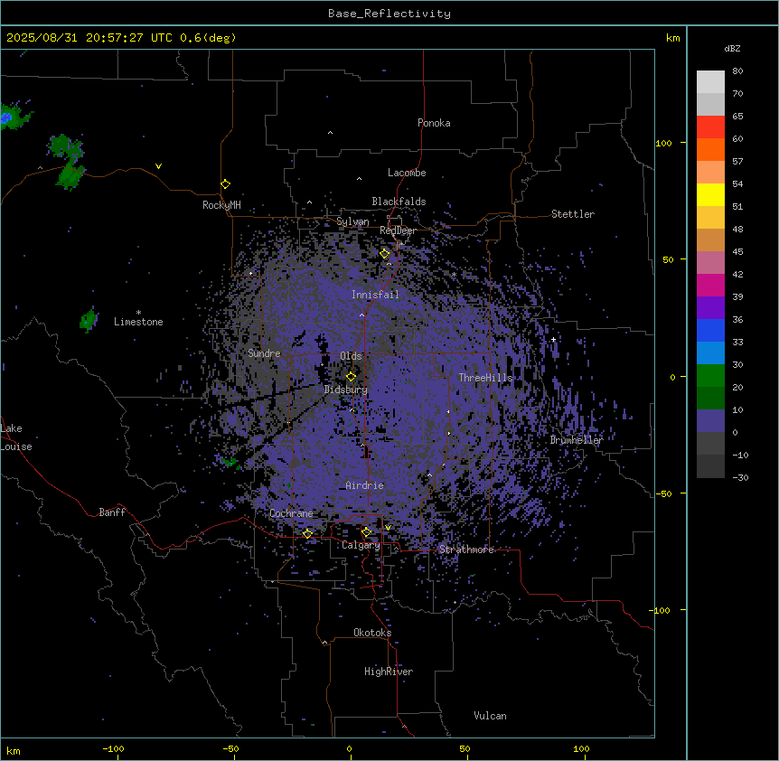
Task: Click the Calgary city label
Action: point(361,545)
